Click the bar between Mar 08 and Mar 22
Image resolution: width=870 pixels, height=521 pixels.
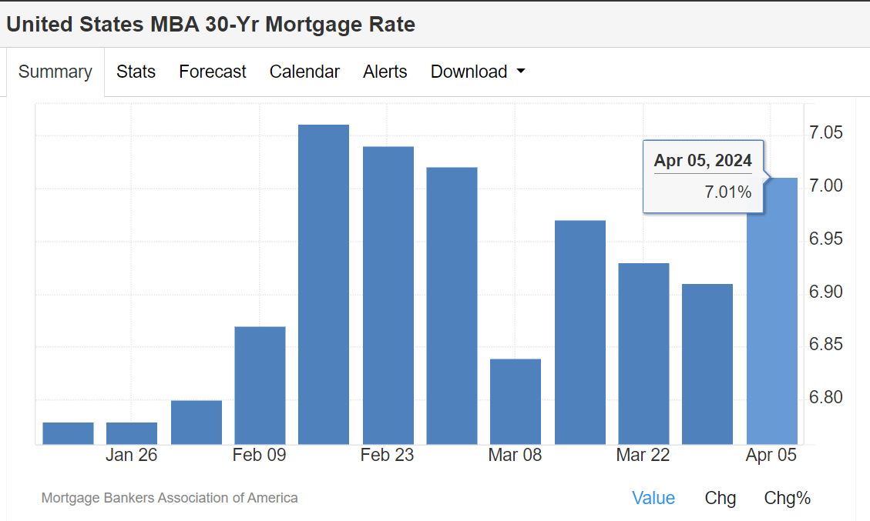click(579, 332)
